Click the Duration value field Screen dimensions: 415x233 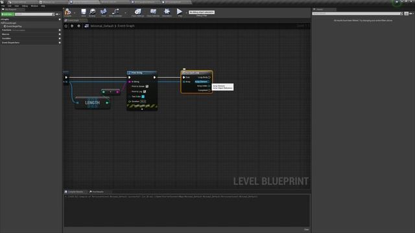click(143, 102)
